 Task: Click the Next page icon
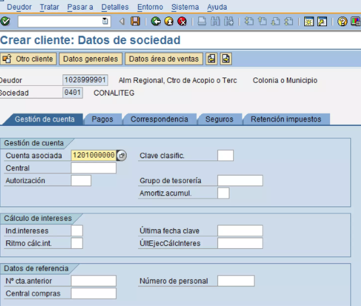276,21
